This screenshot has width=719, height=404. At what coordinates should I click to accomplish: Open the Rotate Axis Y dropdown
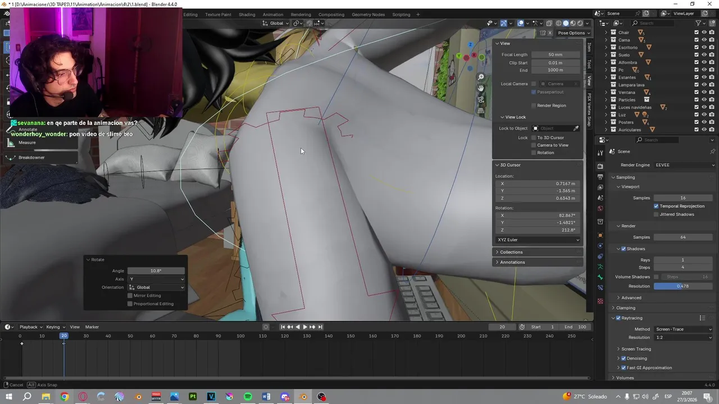click(x=156, y=279)
